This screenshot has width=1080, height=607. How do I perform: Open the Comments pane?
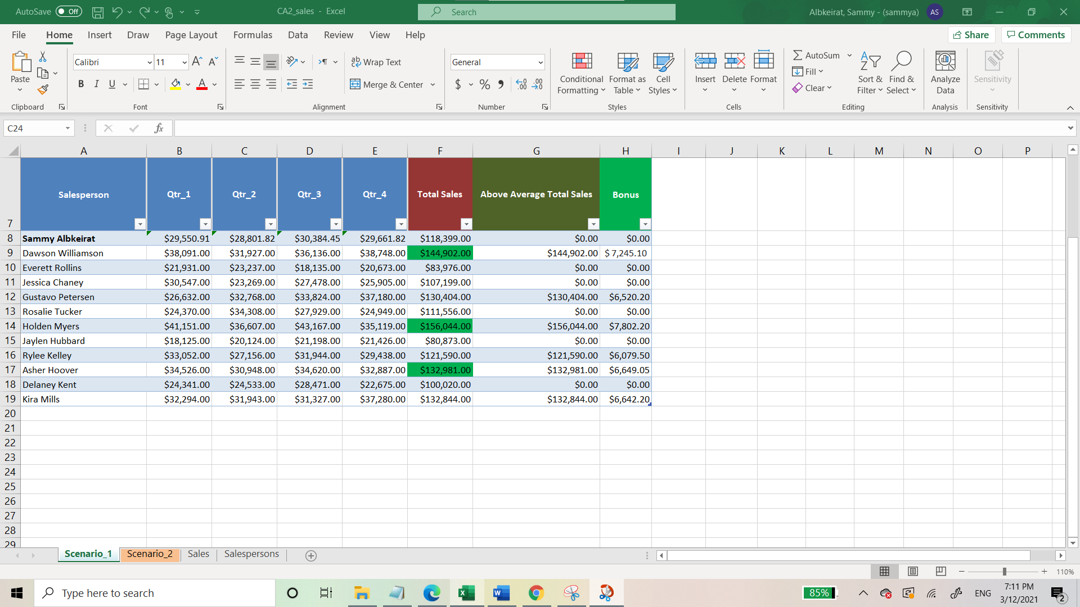tap(1036, 34)
